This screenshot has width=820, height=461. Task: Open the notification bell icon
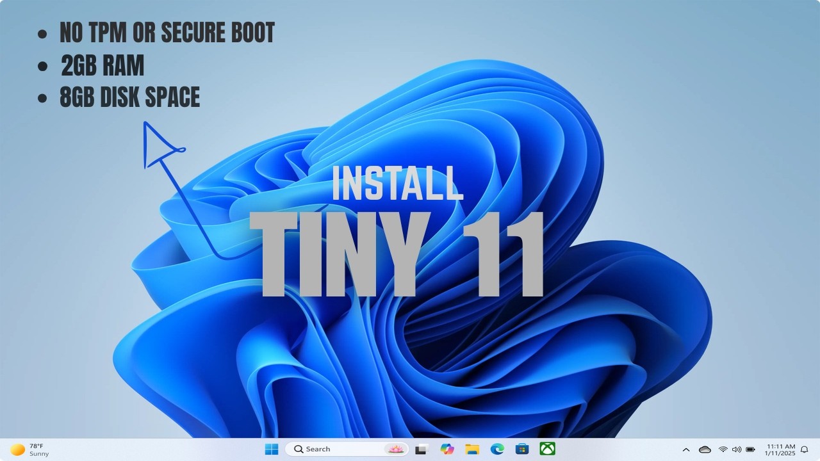805,449
